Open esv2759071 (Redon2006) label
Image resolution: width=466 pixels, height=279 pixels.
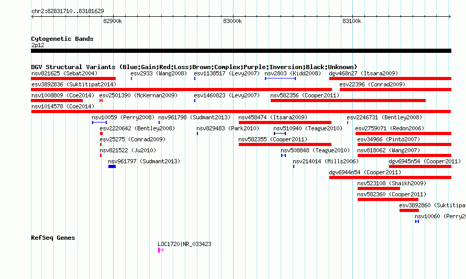click(390, 128)
